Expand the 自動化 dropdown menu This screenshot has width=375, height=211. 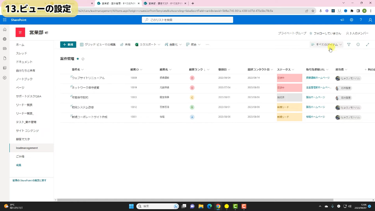point(172,45)
